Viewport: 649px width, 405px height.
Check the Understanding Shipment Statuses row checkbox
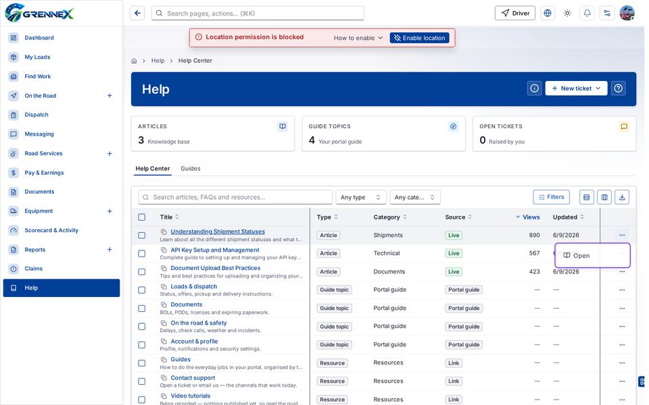click(x=141, y=235)
